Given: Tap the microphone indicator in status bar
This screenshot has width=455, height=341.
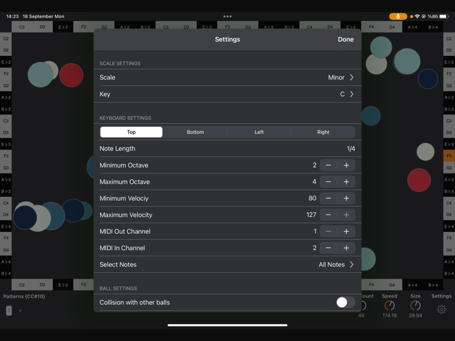Looking at the screenshot, I should pos(398,16).
